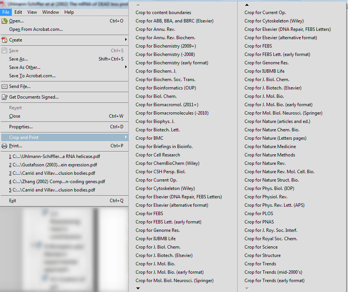Select Crop for Nature (articles and ed.)
This screenshot has width=348, height=292.
[277, 121]
